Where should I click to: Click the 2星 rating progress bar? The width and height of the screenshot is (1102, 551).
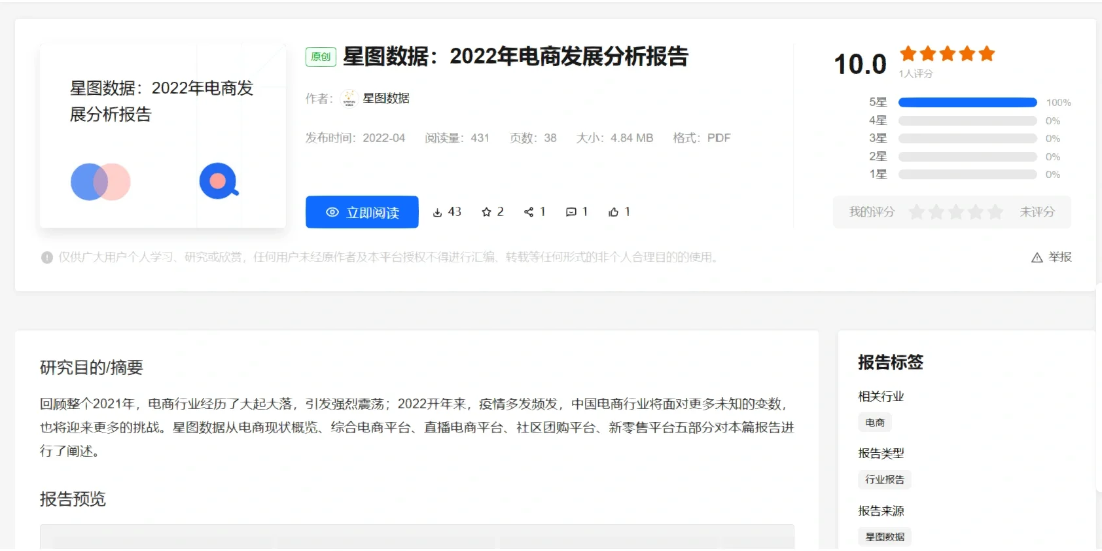click(x=968, y=157)
